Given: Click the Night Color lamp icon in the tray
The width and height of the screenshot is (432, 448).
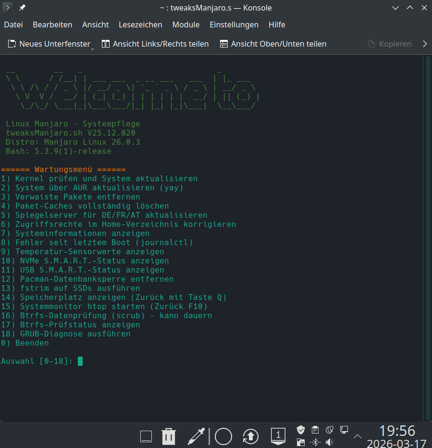Looking at the screenshot, I should (x=330, y=429).
